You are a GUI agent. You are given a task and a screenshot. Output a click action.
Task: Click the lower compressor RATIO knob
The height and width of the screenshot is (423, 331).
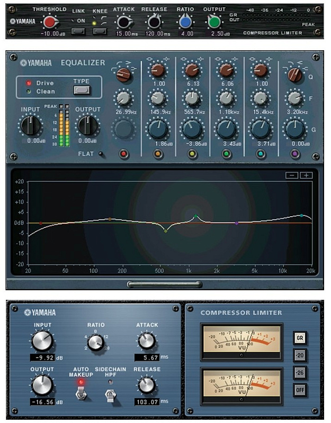click(x=96, y=343)
